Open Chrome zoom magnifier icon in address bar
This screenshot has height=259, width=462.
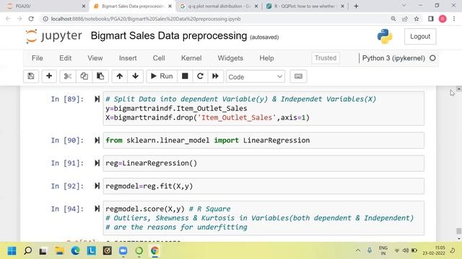(x=393, y=19)
